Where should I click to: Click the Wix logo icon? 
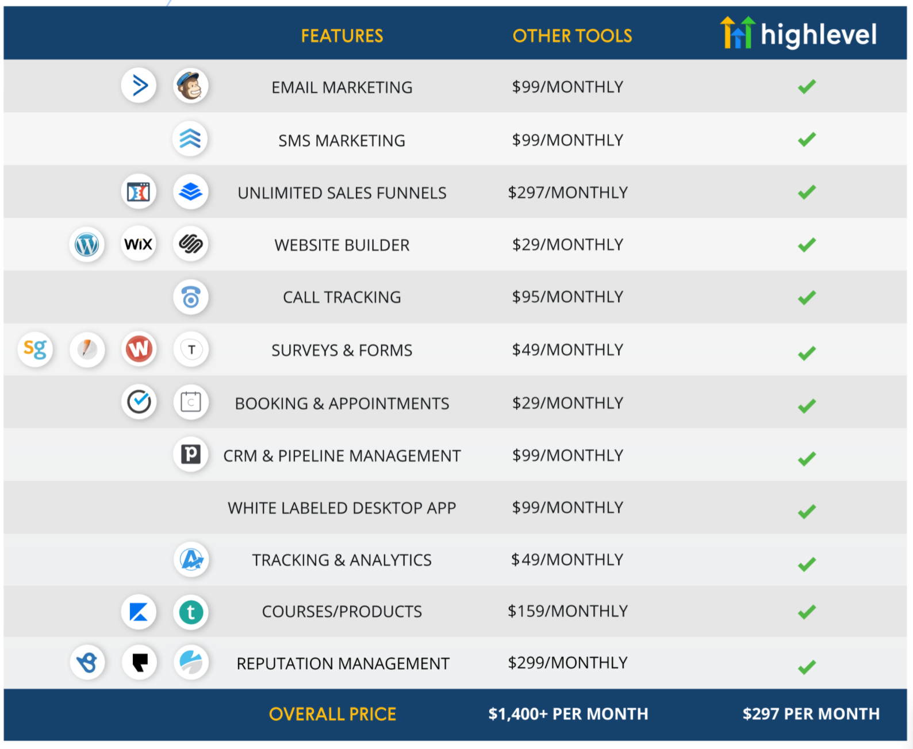tap(139, 244)
